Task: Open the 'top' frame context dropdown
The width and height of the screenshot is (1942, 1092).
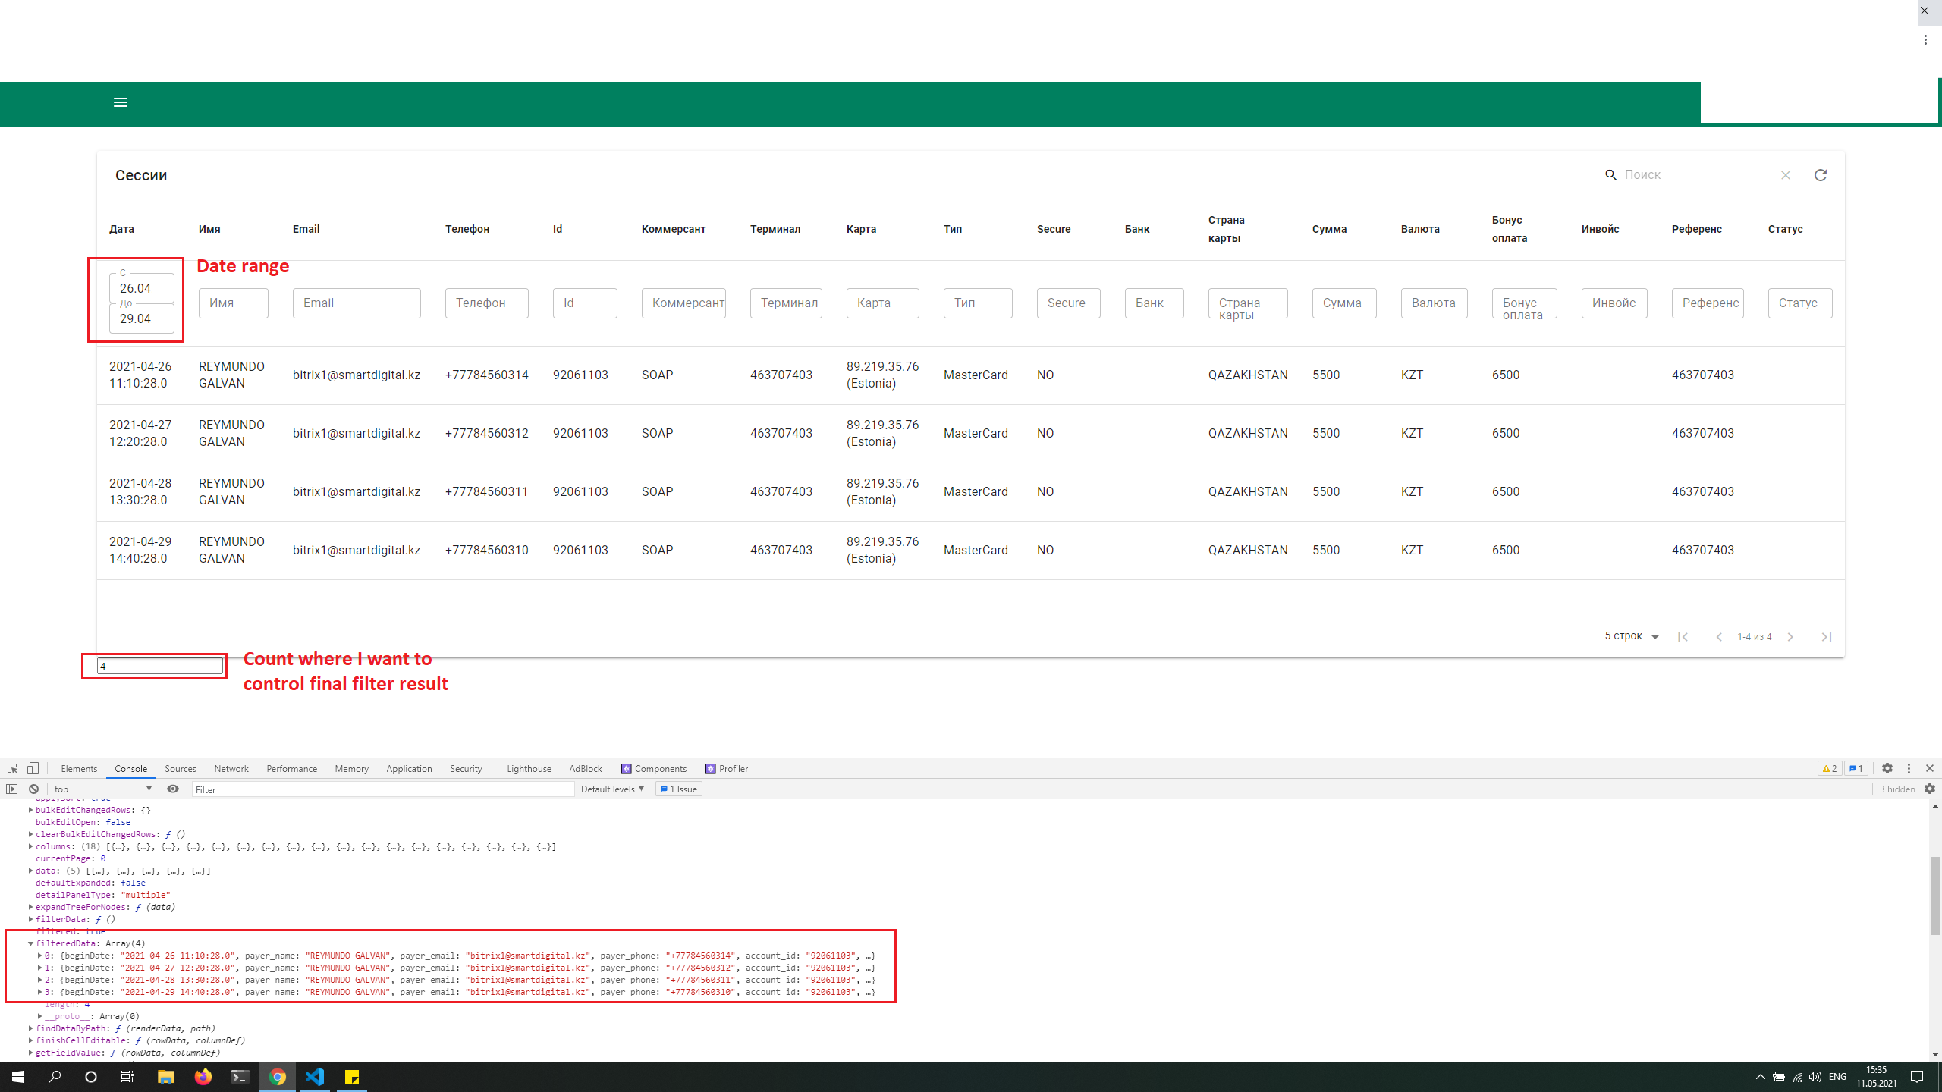Action: (x=99, y=789)
